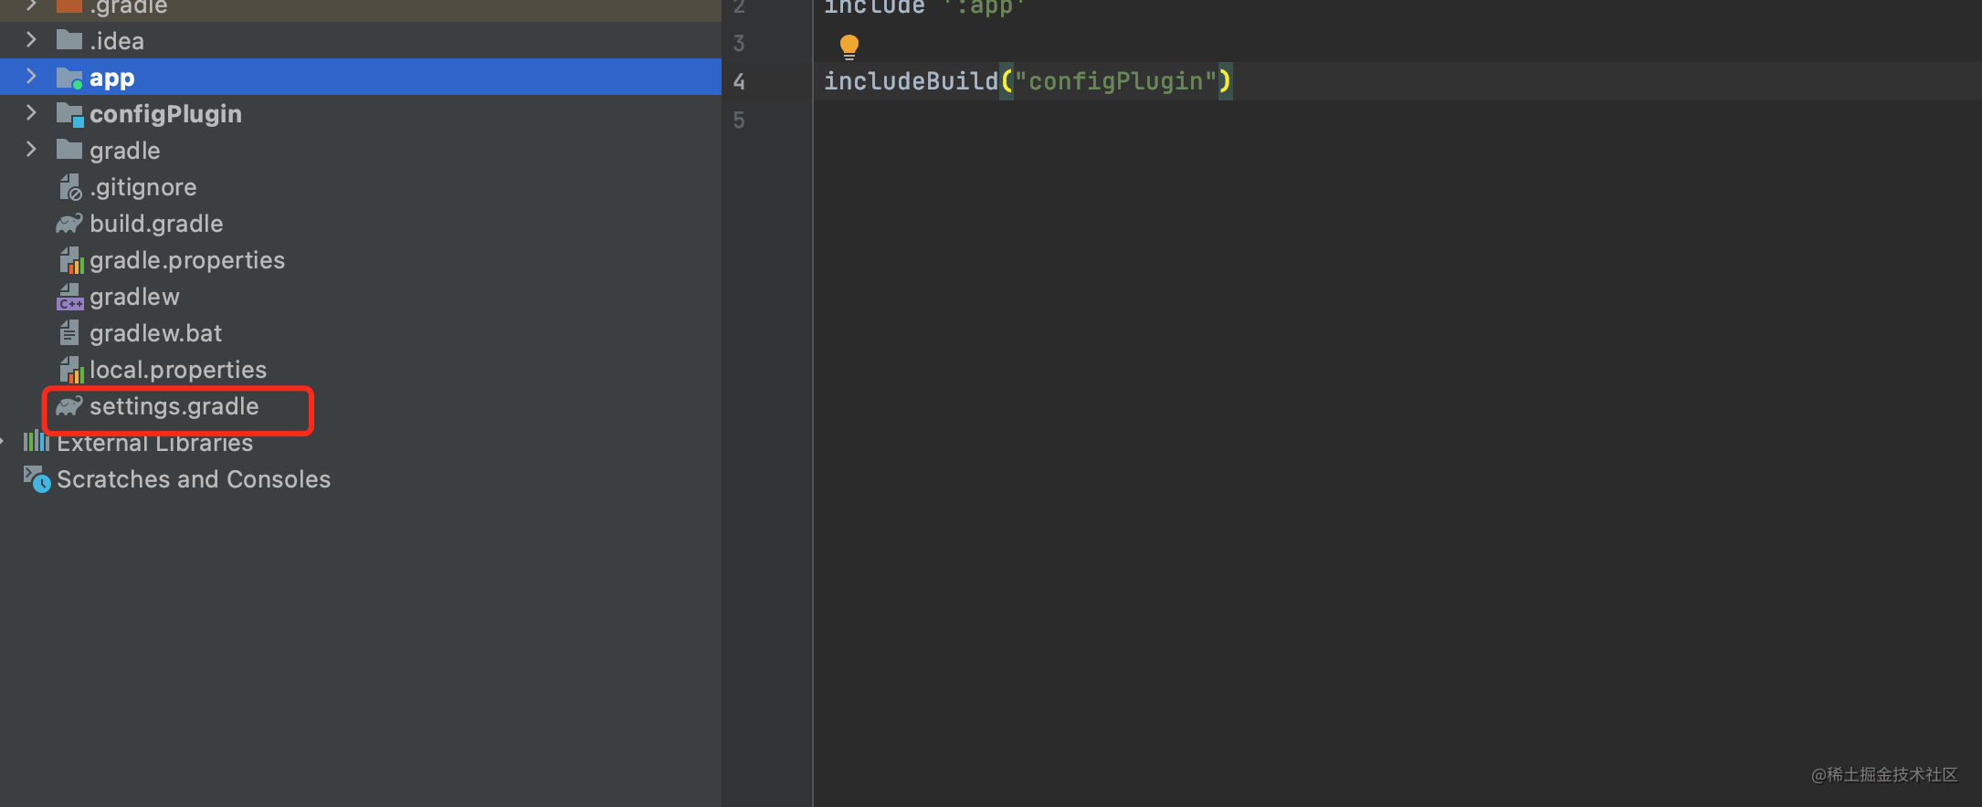Expand the app module folder
This screenshot has width=1982, height=807.
[x=31, y=77]
